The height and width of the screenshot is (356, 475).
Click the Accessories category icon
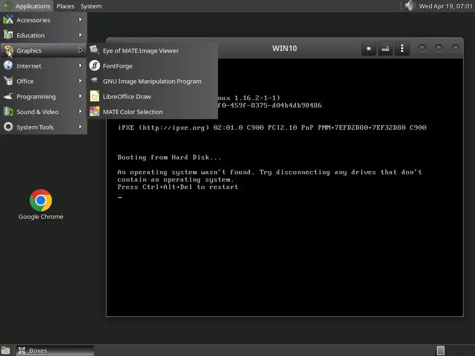[8, 20]
